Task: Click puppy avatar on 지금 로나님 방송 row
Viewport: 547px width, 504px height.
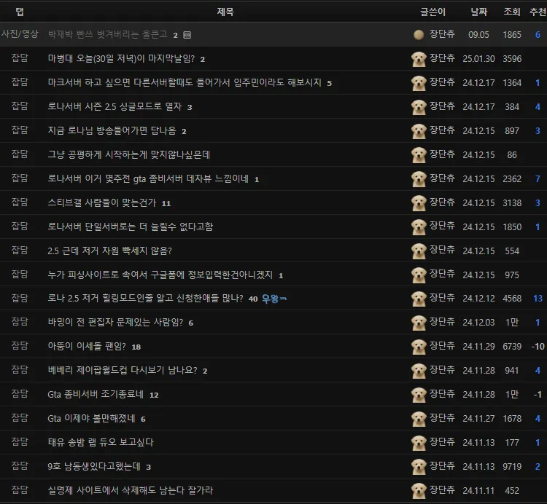Action: point(419,131)
